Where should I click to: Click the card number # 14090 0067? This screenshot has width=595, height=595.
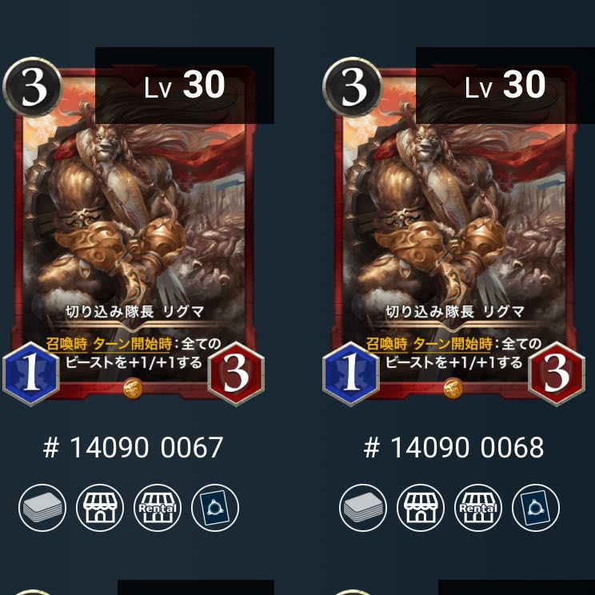click(133, 448)
